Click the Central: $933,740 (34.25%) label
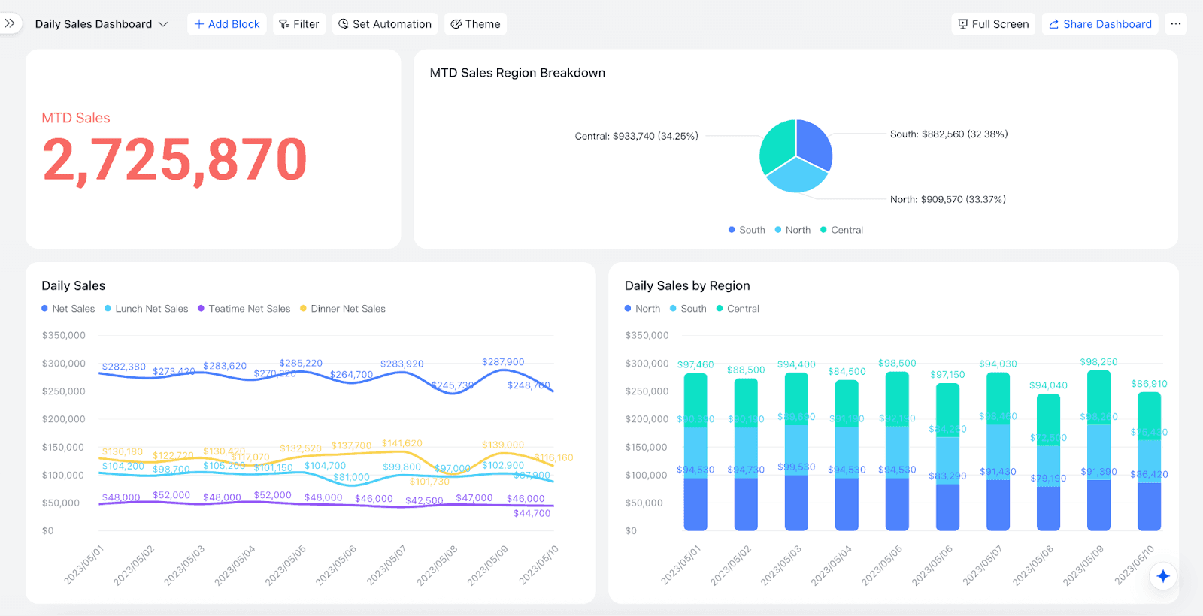 (637, 136)
